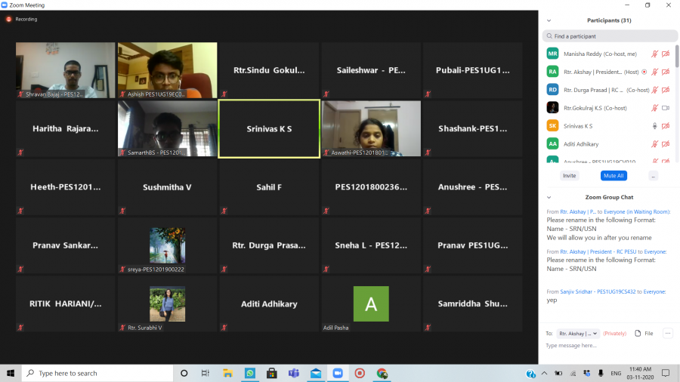Image resolution: width=680 pixels, height=382 pixels.
Task: Toggle Rtr. Akshay's muted microphone
Action: pyautogui.click(x=654, y=72)
